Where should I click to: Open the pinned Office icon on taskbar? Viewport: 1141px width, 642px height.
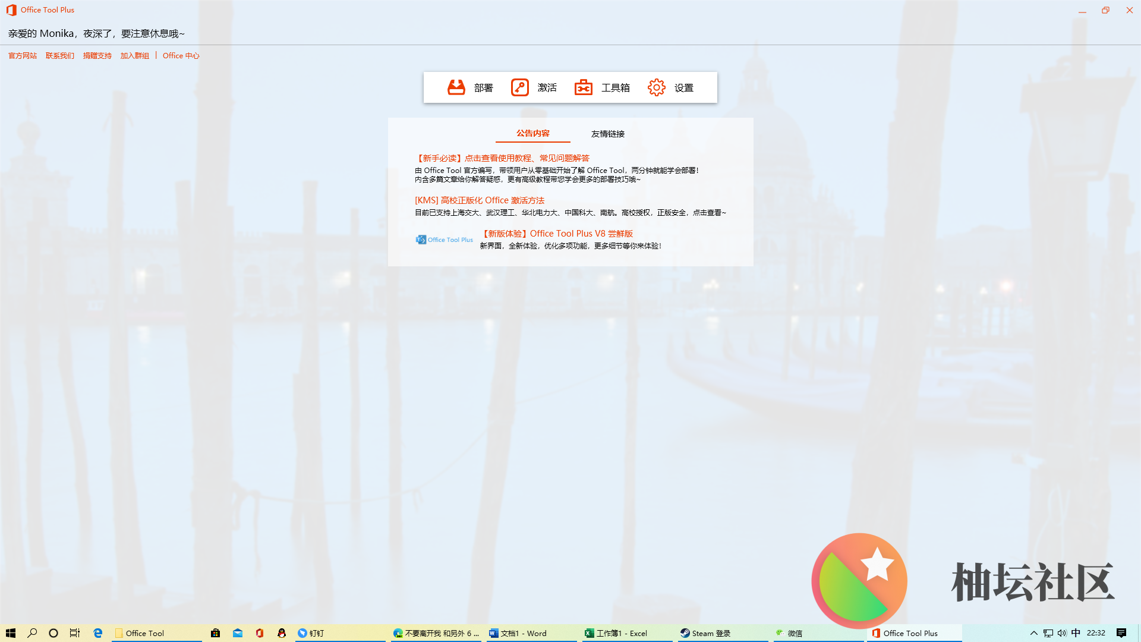point(260,633)
